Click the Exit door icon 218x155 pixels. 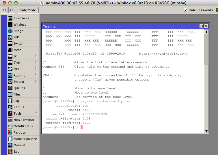[x=10, y=152]
